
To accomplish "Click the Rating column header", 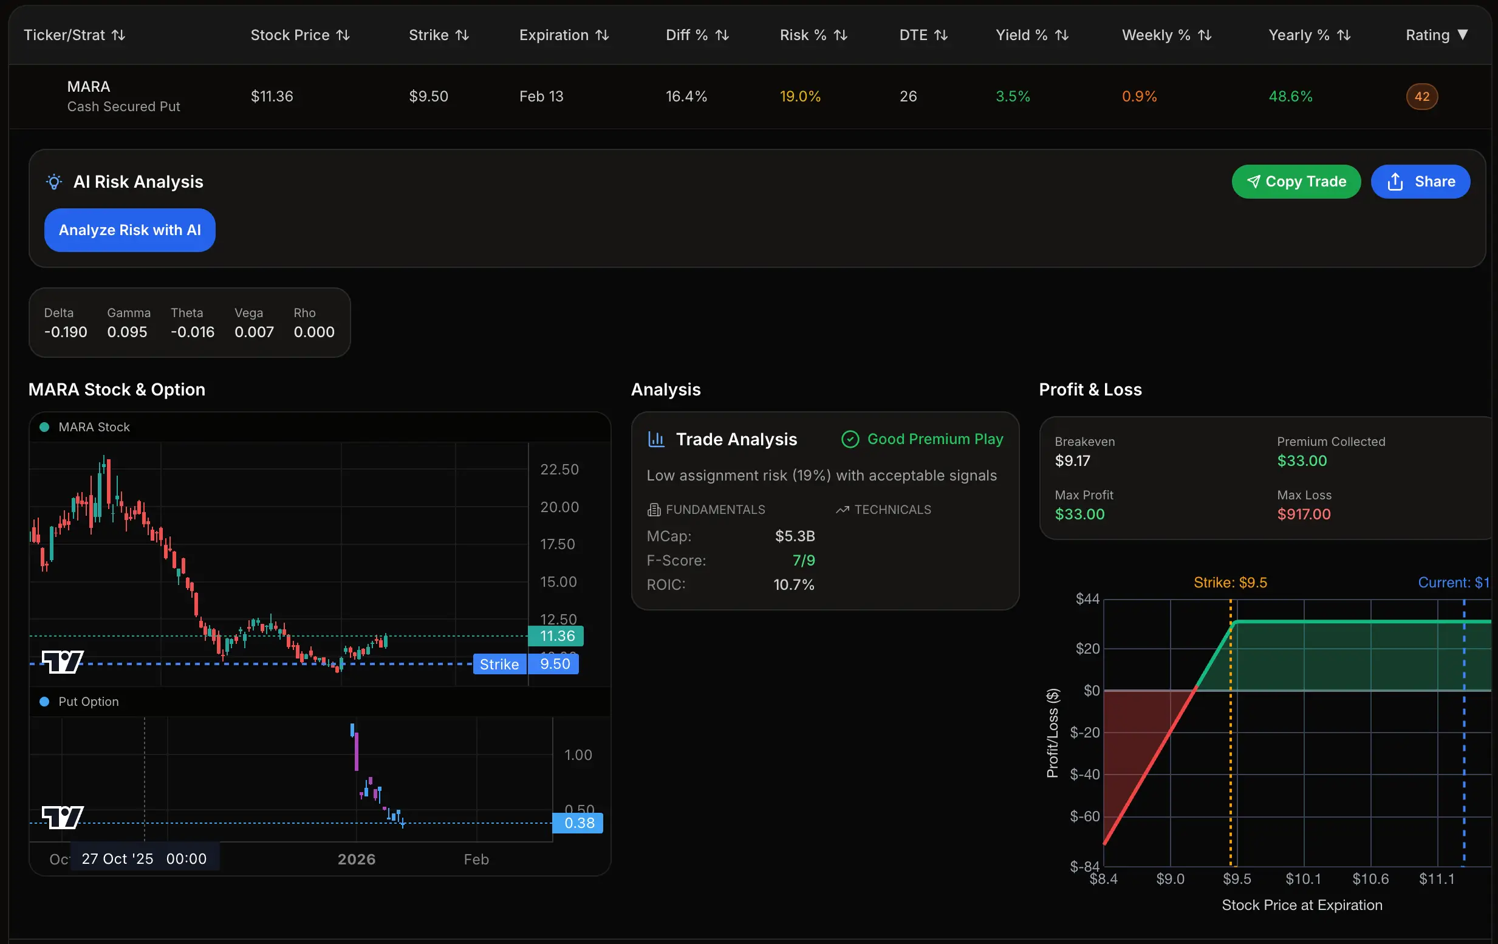I will (x=1437, y=35).
